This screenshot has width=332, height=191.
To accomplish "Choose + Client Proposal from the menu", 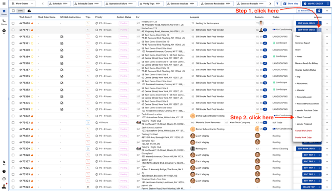I will coord(303,117).
